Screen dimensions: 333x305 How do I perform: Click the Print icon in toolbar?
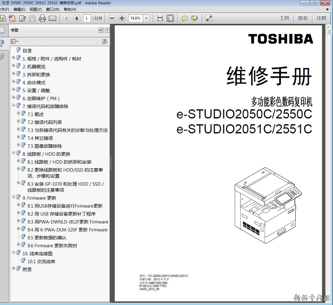pyautogui.click(x=42, y=18)
